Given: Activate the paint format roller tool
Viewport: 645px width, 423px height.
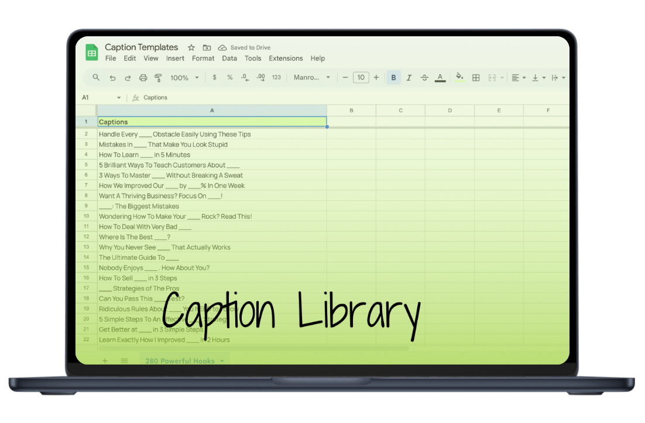Looking at the screenshot, I should [158, 78].
